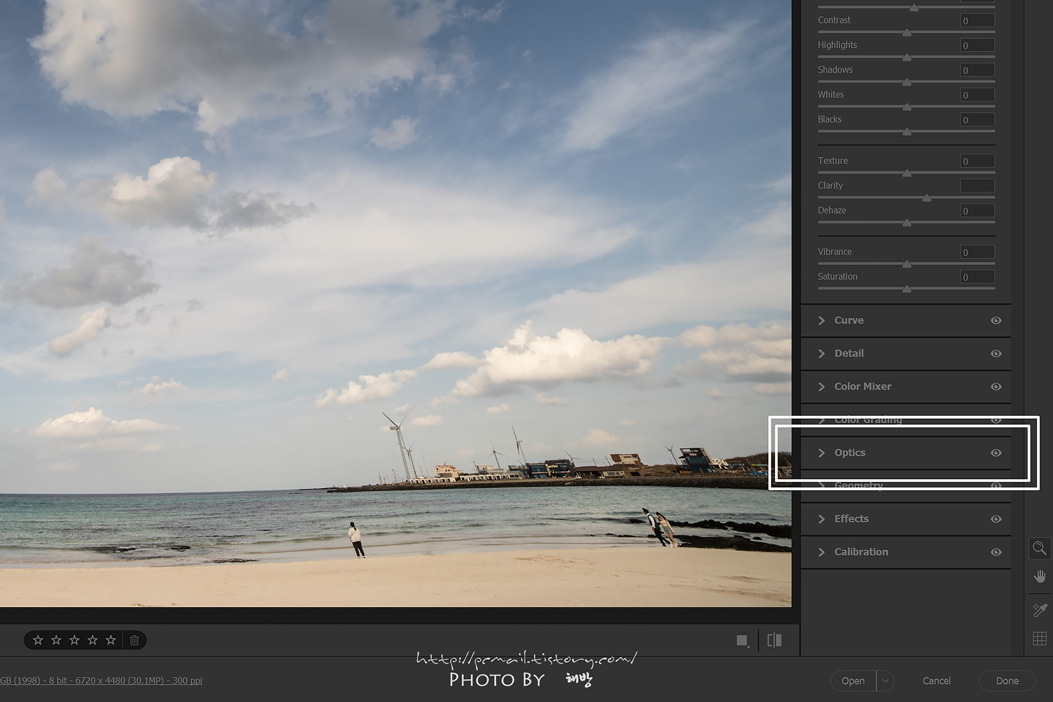Click the Cancel button

pyautogui.click(x=936, y=681)
